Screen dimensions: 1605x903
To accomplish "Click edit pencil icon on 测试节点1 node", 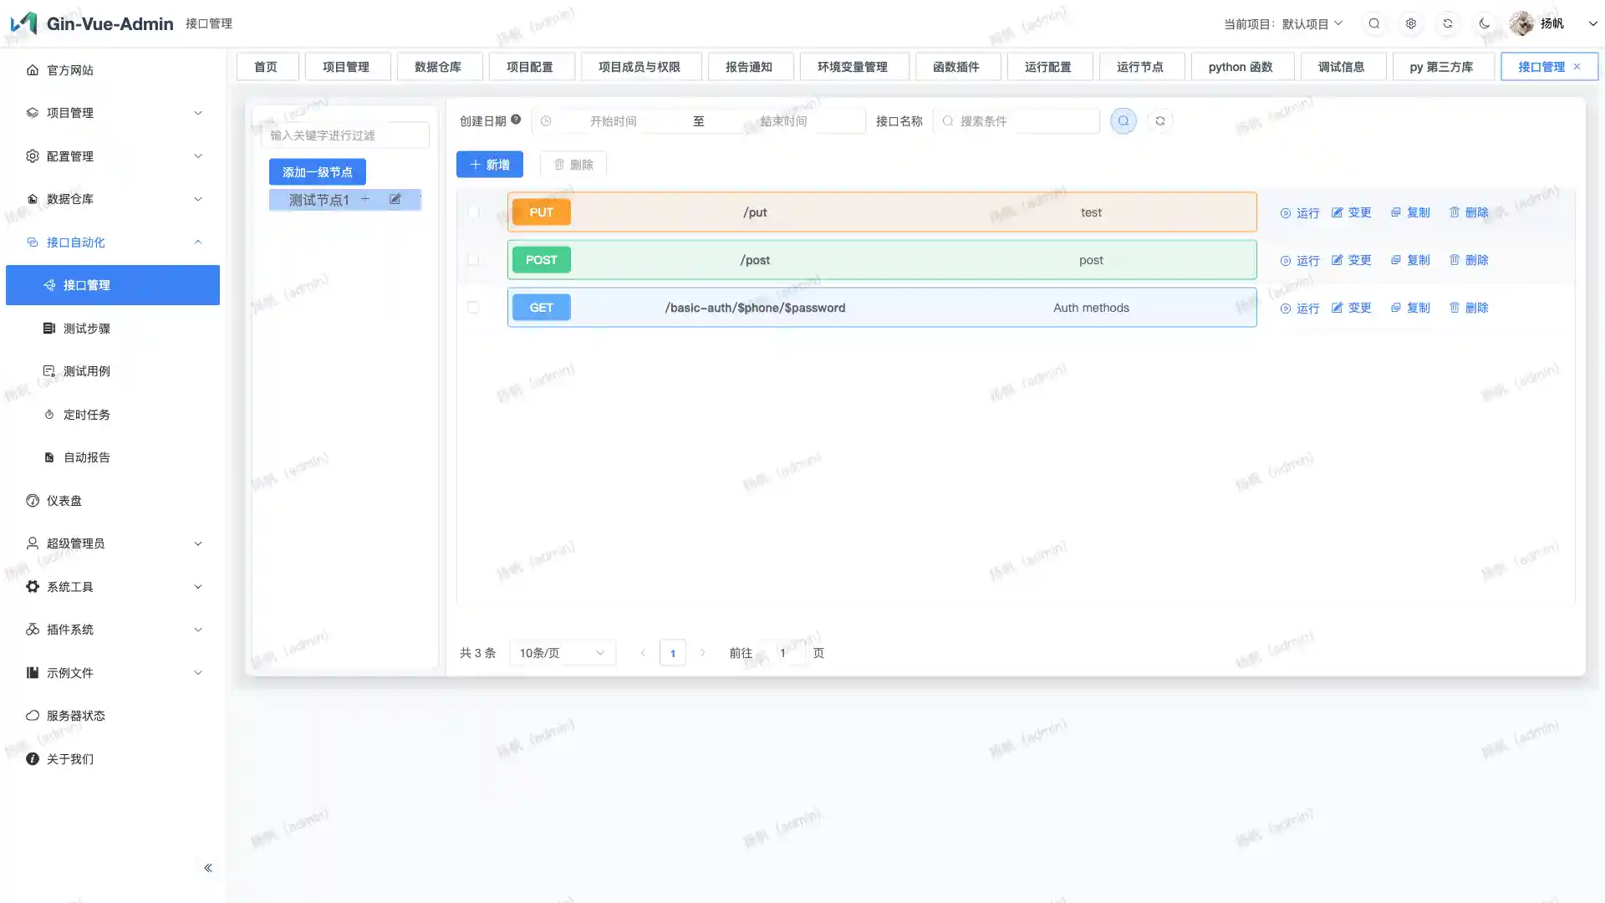I will 395,199.
